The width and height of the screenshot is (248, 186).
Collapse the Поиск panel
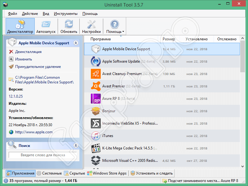pyautogui.click(x=76, y=145)
